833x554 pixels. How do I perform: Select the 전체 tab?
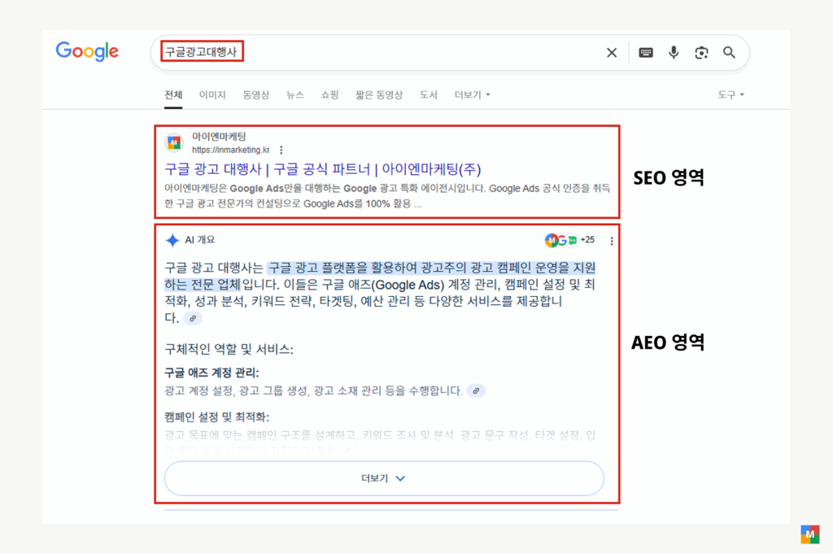tap(173, 94)
